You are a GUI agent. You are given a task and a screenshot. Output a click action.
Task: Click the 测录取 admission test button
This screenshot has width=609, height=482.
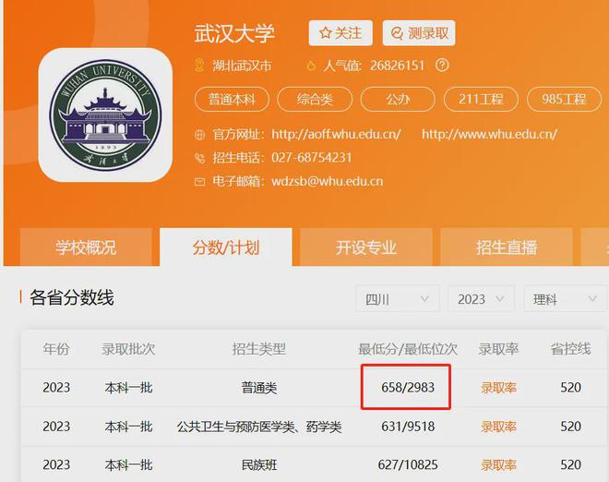pos(419,33)
